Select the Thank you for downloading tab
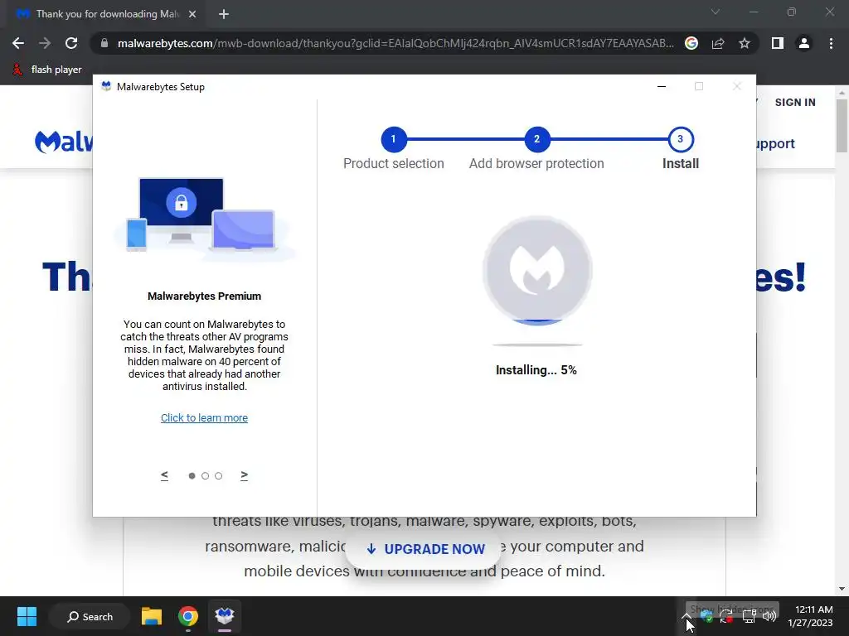 pos(105,14)
